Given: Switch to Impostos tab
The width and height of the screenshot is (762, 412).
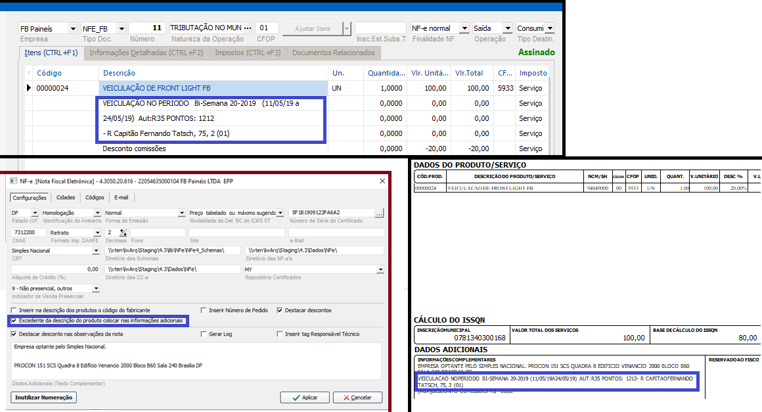Looking at the screenshot, I should 248,53.
